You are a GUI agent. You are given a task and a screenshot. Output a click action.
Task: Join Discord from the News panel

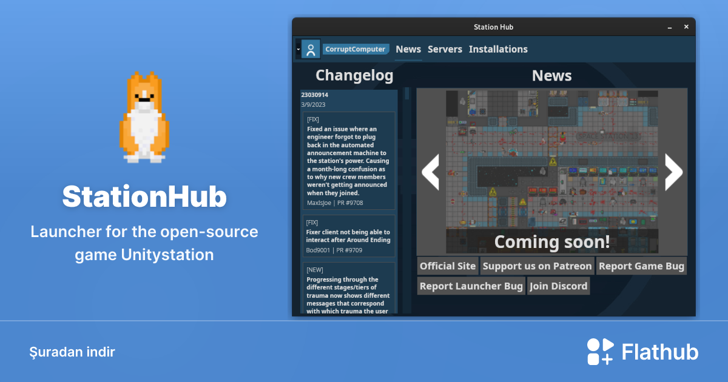(558, 286)
